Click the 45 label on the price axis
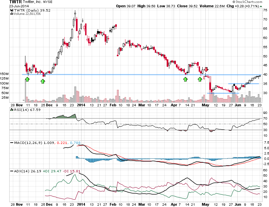 coord(265,65)
